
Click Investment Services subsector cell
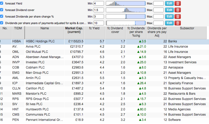click(x=187, y=62)
